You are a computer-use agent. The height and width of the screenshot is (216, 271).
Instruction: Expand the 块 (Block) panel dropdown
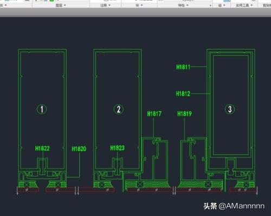click(139, 5)
